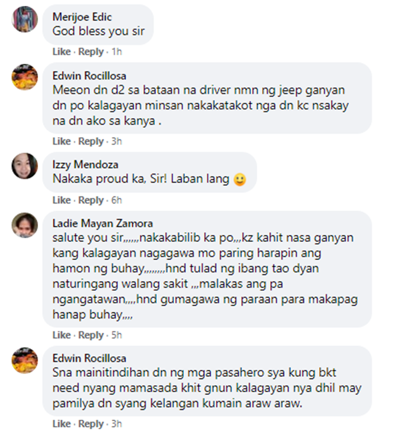The height and width of the screenshot is (431, 403).
Task: Click Edwin Rocillosa's avatar on the Bataan comment
Action: tap(25, 77)
